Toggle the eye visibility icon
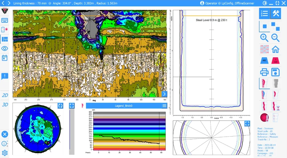 pos(5,49)
